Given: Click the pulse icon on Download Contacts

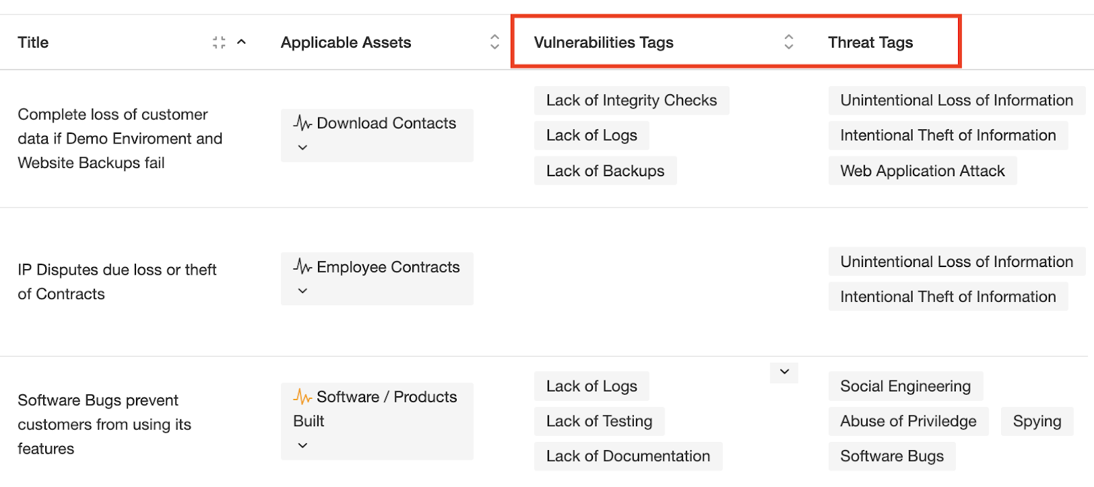Looking at the screenshot, I should (302, 124).
